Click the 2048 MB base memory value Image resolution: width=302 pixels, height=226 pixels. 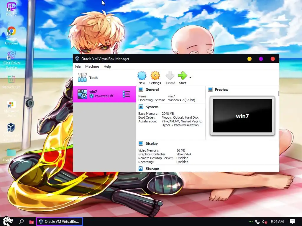point(168,114)
